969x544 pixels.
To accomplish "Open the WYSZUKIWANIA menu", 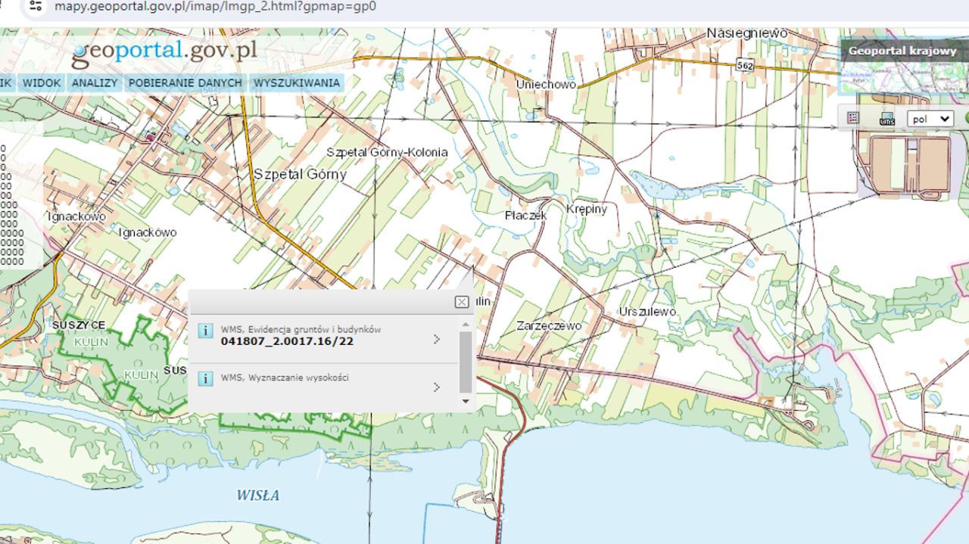I will pos(297,83).
